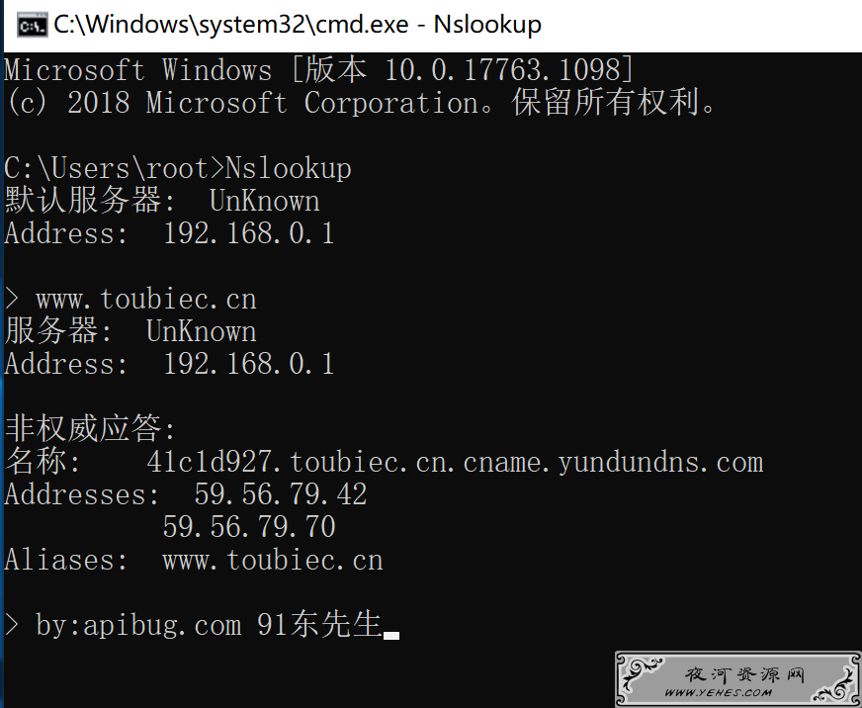Click the '非权威应答:' line
This screenshot has height=708, width=862.
[x=90, y=429]
